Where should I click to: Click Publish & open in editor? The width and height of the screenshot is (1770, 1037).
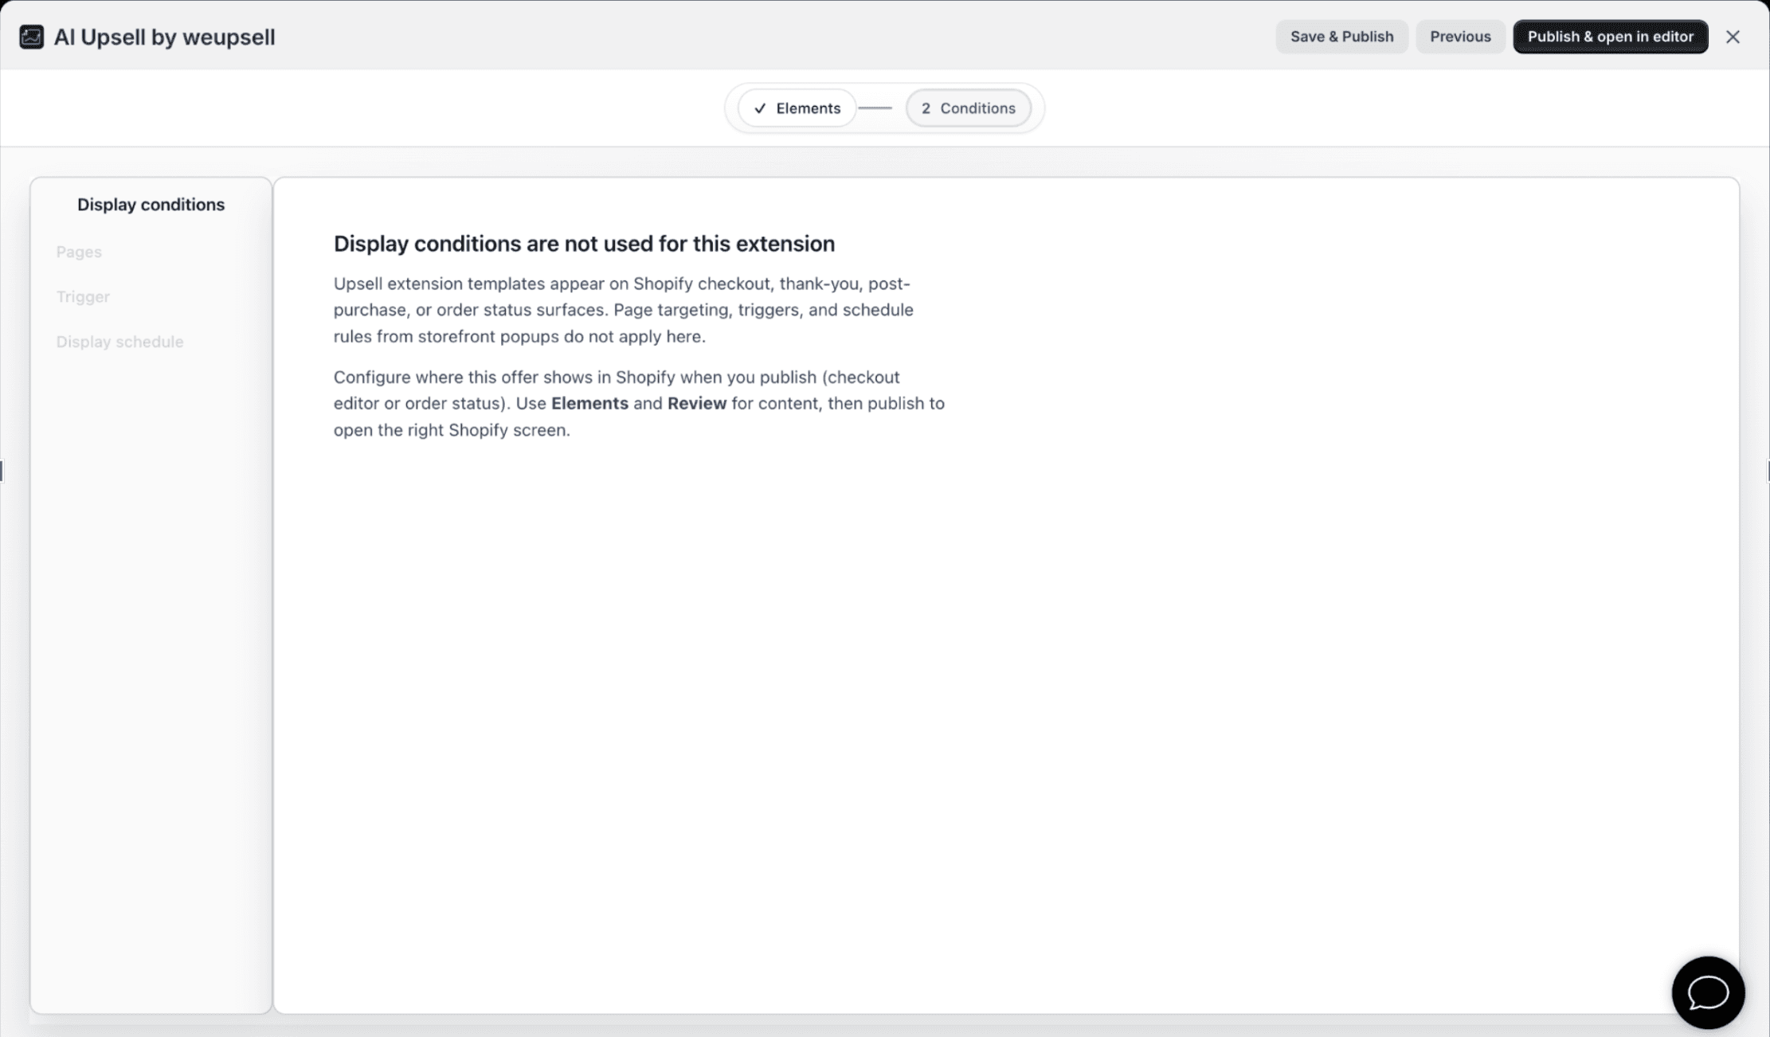(x=1610, y=37)
